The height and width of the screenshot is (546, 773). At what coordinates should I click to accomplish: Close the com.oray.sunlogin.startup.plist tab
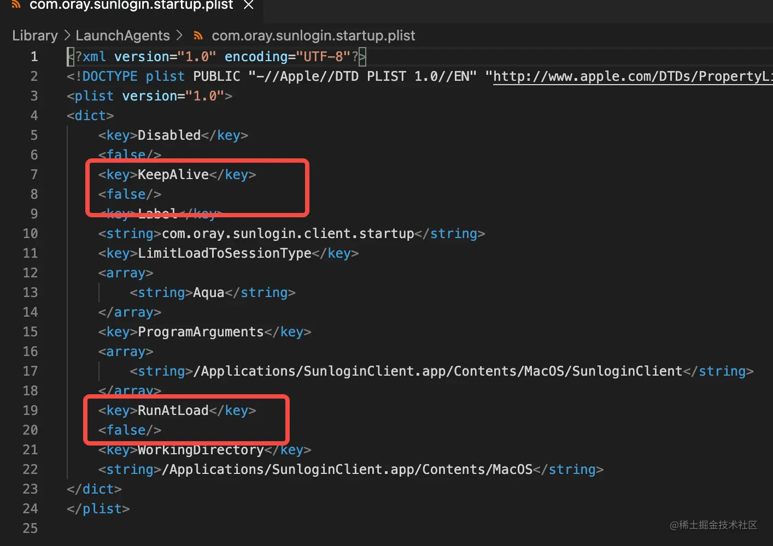coord(248,5)
